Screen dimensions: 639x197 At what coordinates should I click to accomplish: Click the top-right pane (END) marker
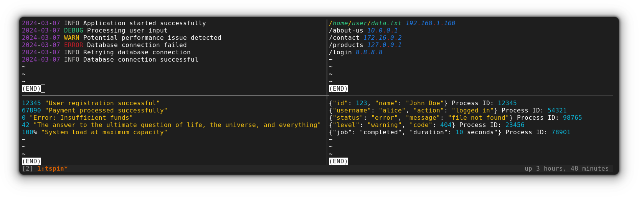pyautogui.click(x=338, y=89)
